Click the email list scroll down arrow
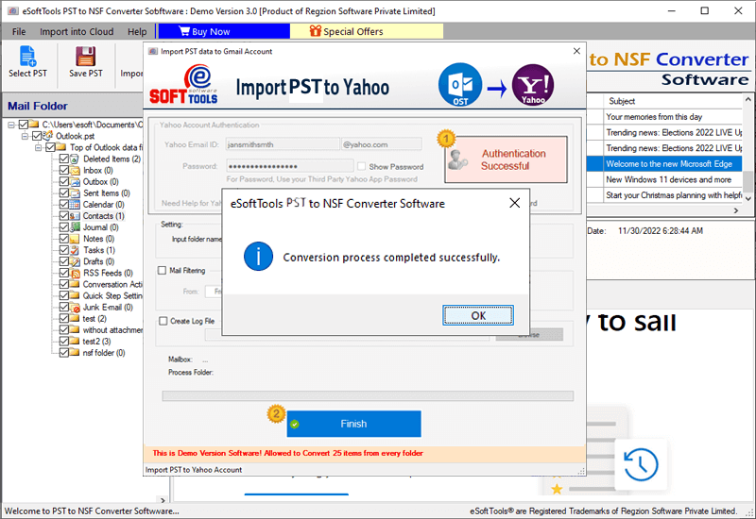Viewport: 756px width, 519px height. [747, 198]
